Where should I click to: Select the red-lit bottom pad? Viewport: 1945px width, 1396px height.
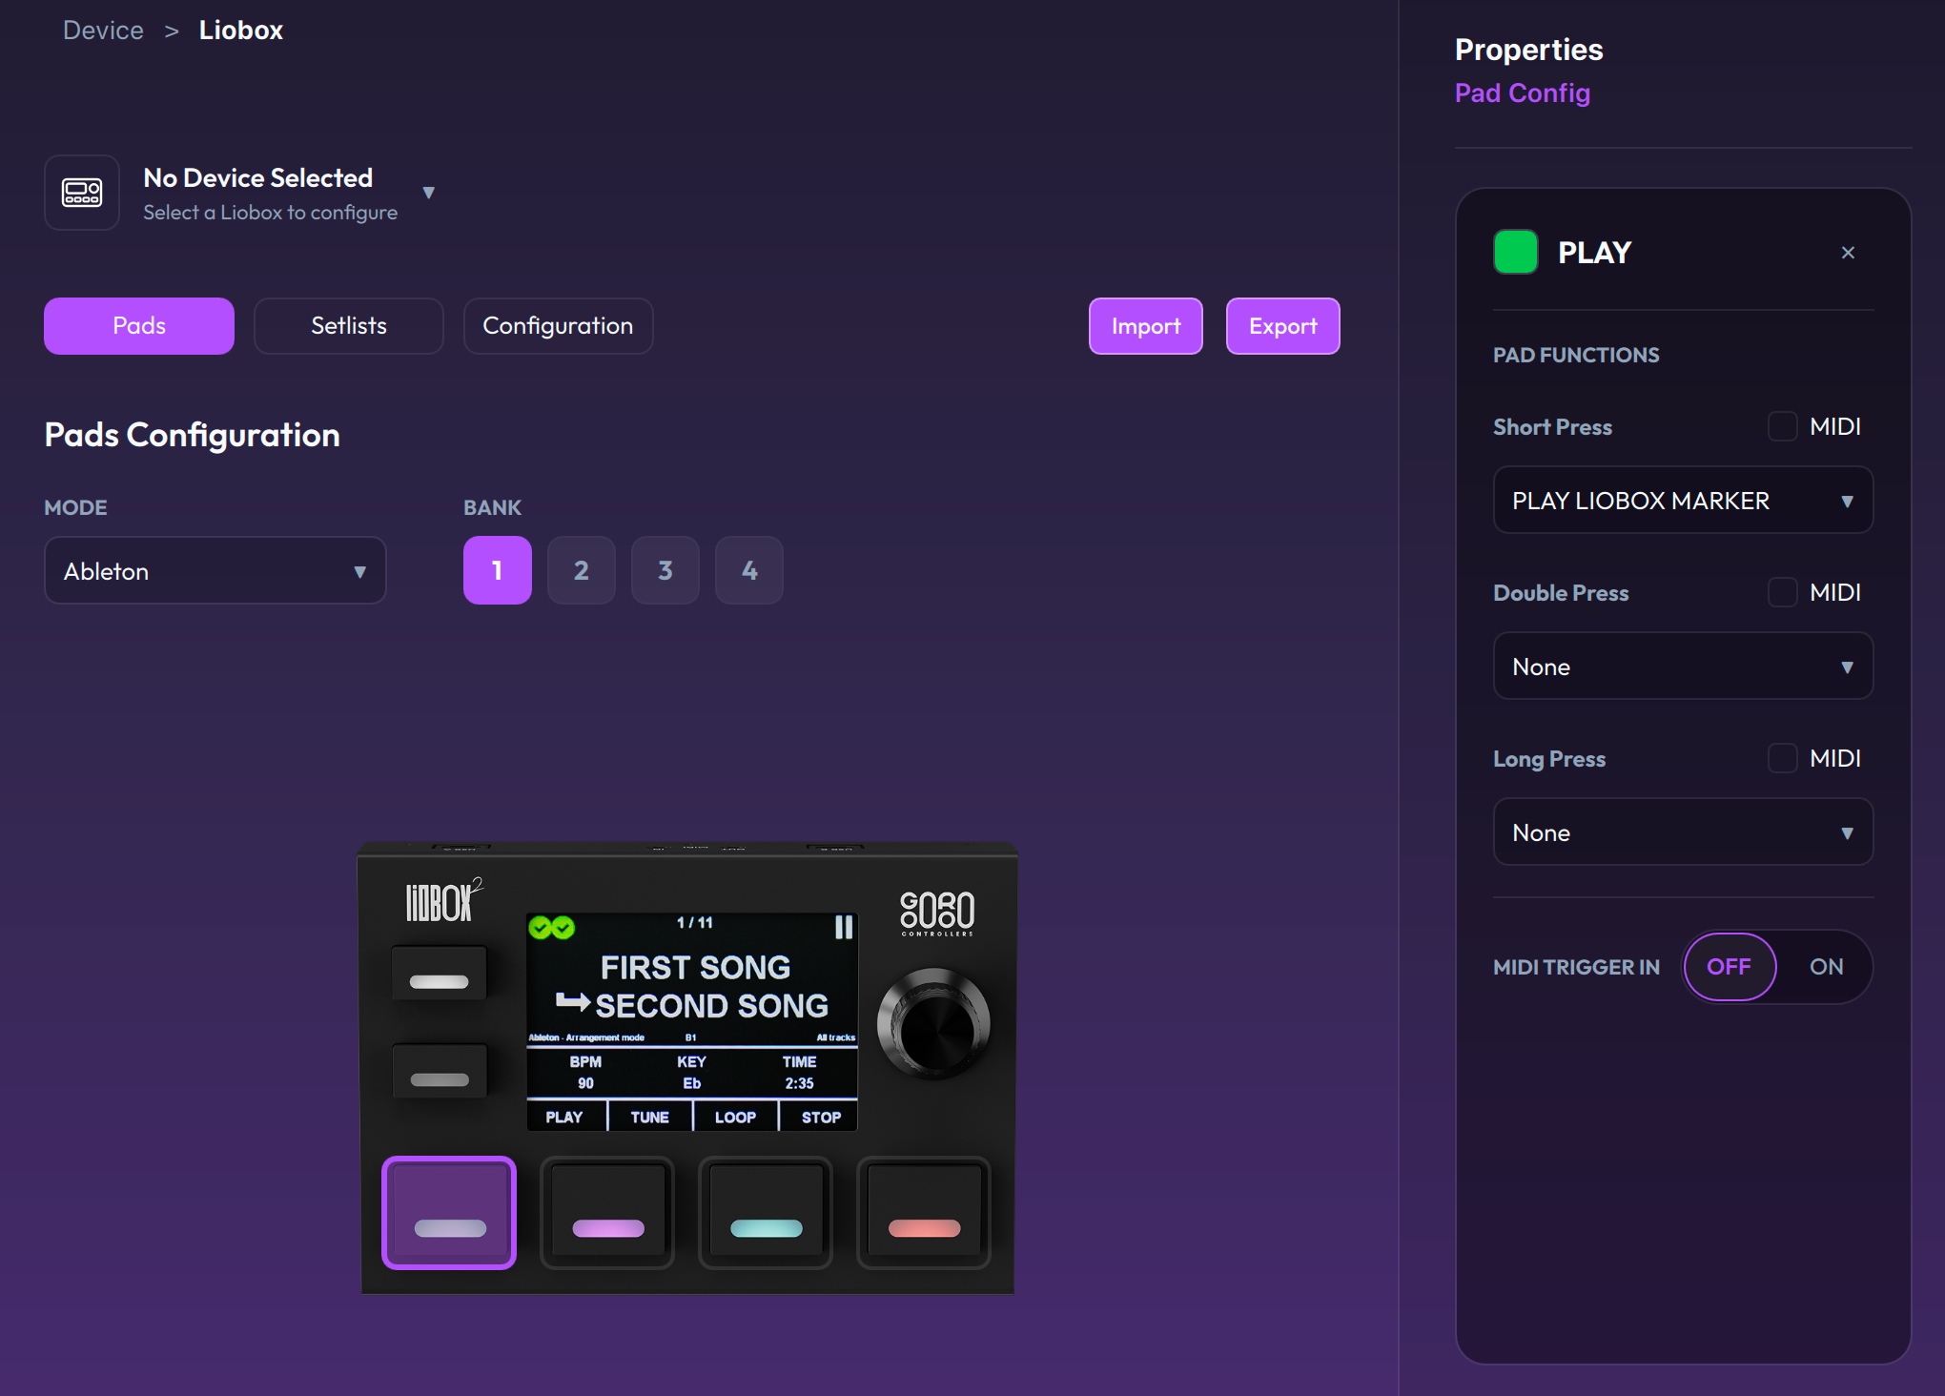tap(924, 1212)
